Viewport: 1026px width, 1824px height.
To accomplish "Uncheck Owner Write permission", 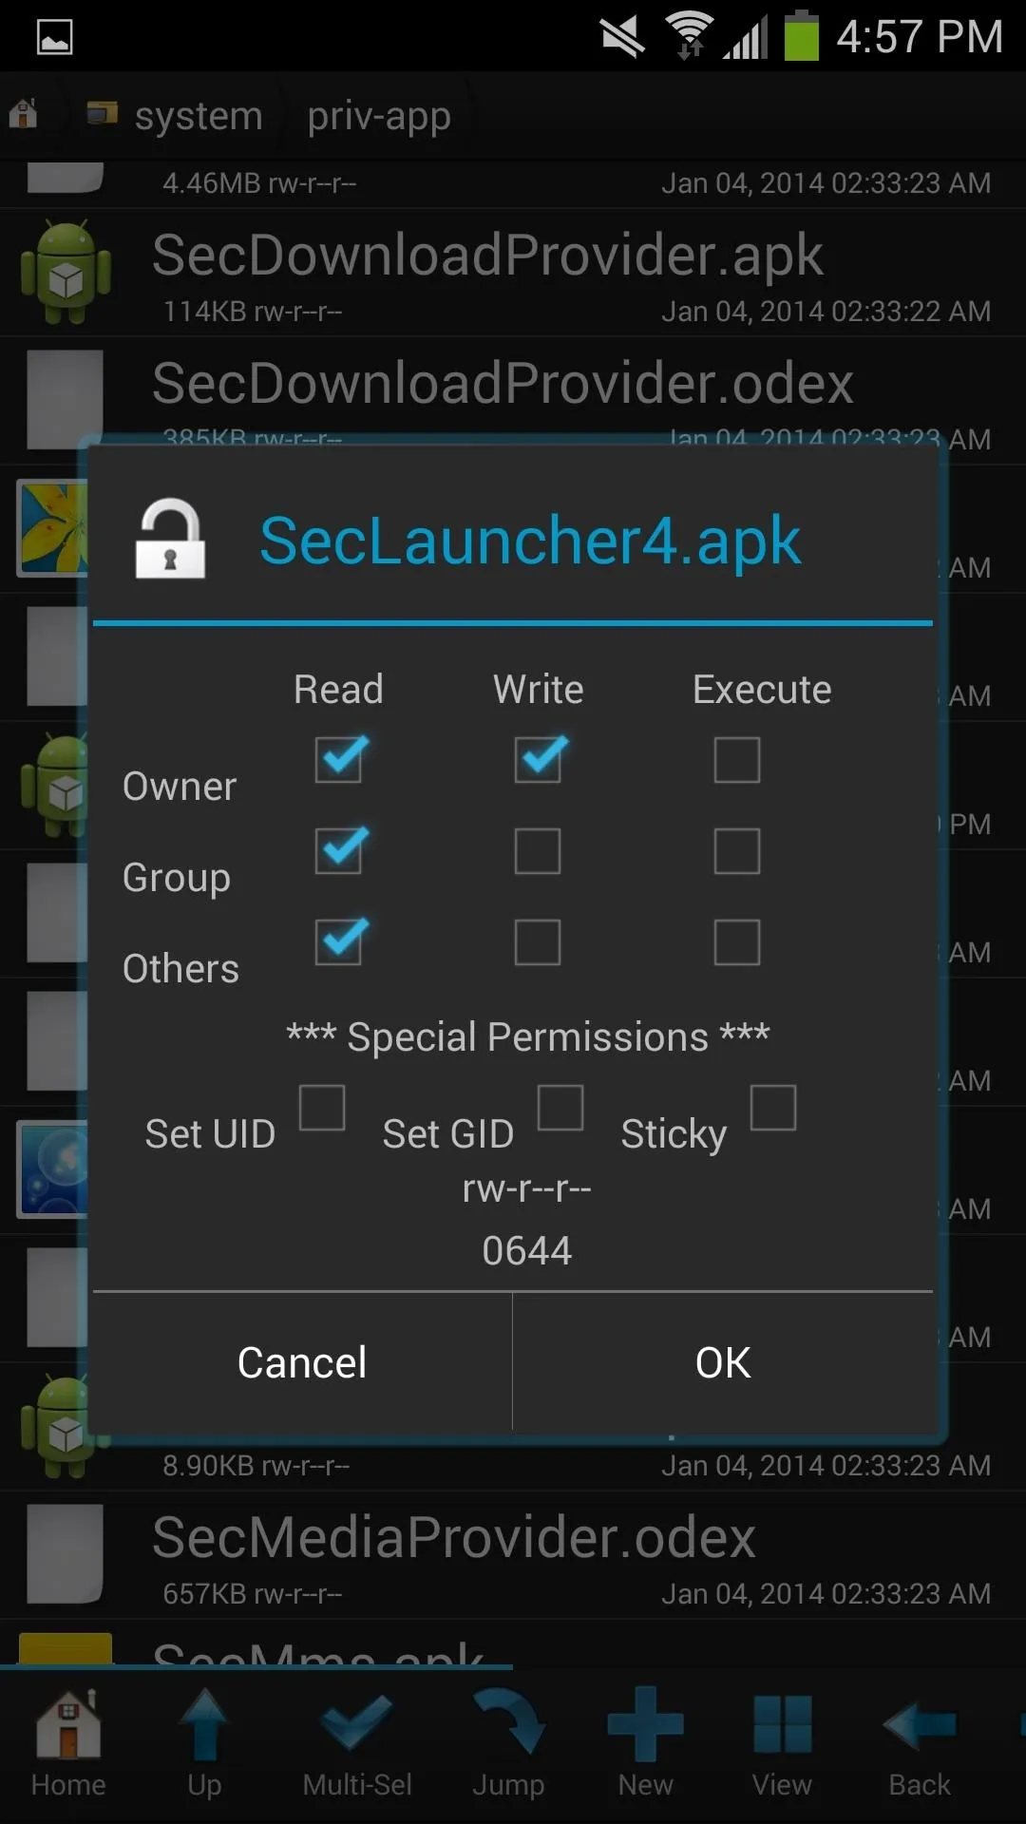I will pyautogui.click(x=539, y=759).
